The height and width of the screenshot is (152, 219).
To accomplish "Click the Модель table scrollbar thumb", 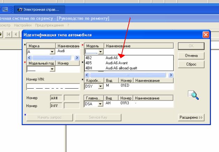I will click(x=128, y=75).
